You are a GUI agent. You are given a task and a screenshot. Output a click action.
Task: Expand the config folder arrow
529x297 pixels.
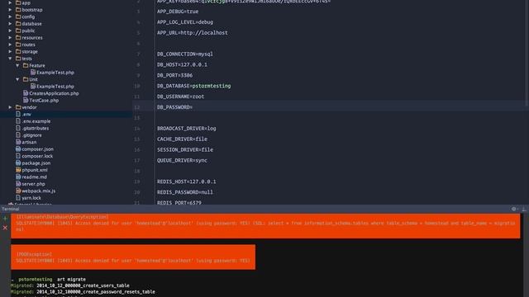(x=10, y=16)
